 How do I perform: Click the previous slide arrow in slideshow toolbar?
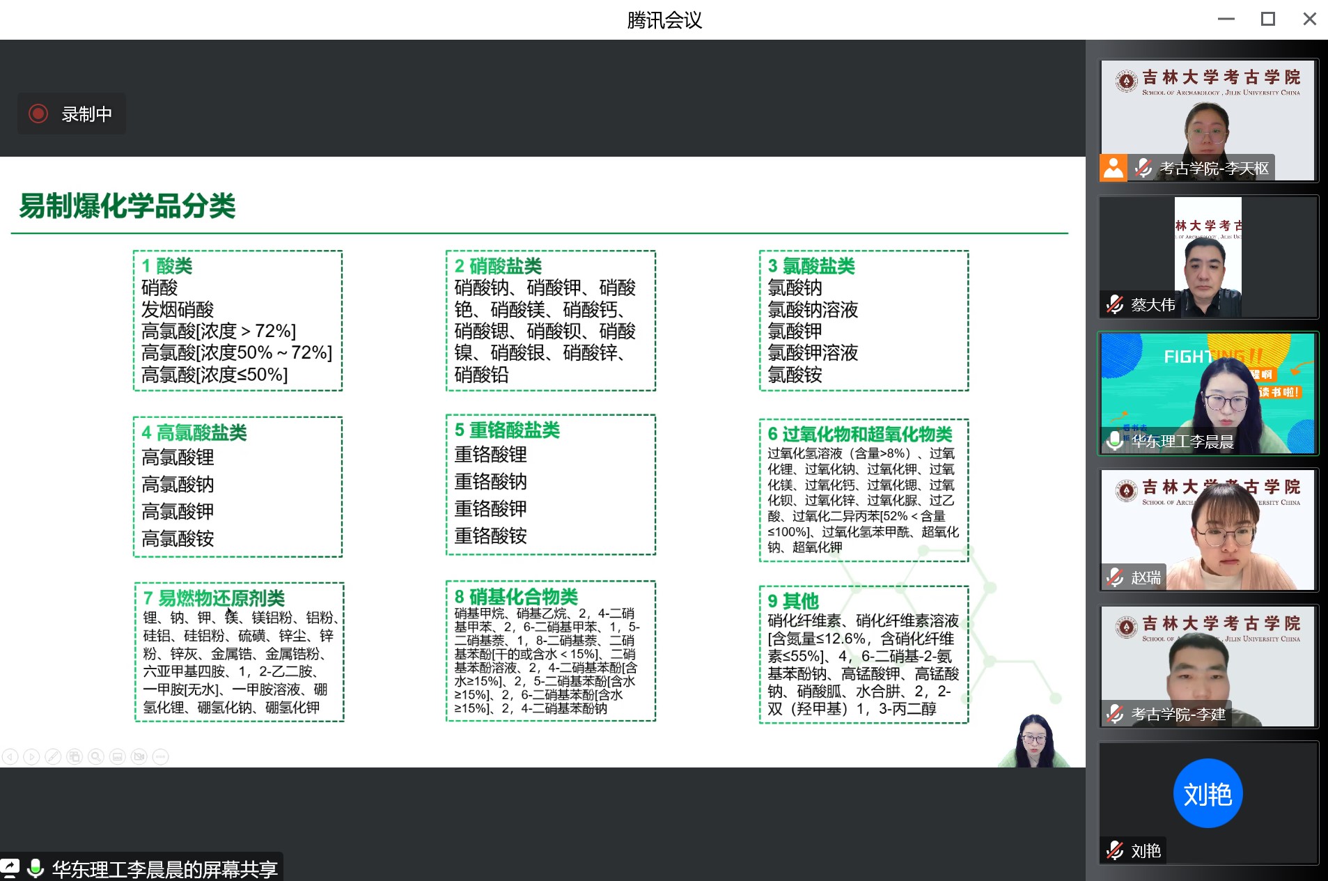(10, 756)
